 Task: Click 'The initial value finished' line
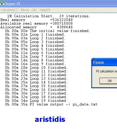[48, 31]
